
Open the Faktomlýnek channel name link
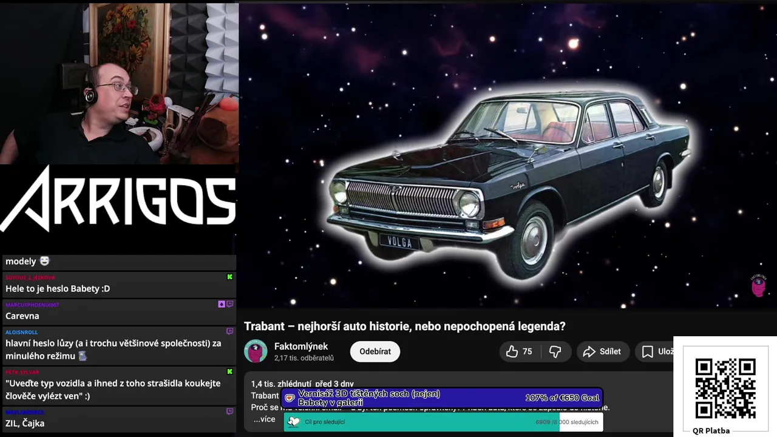(301, 346)
